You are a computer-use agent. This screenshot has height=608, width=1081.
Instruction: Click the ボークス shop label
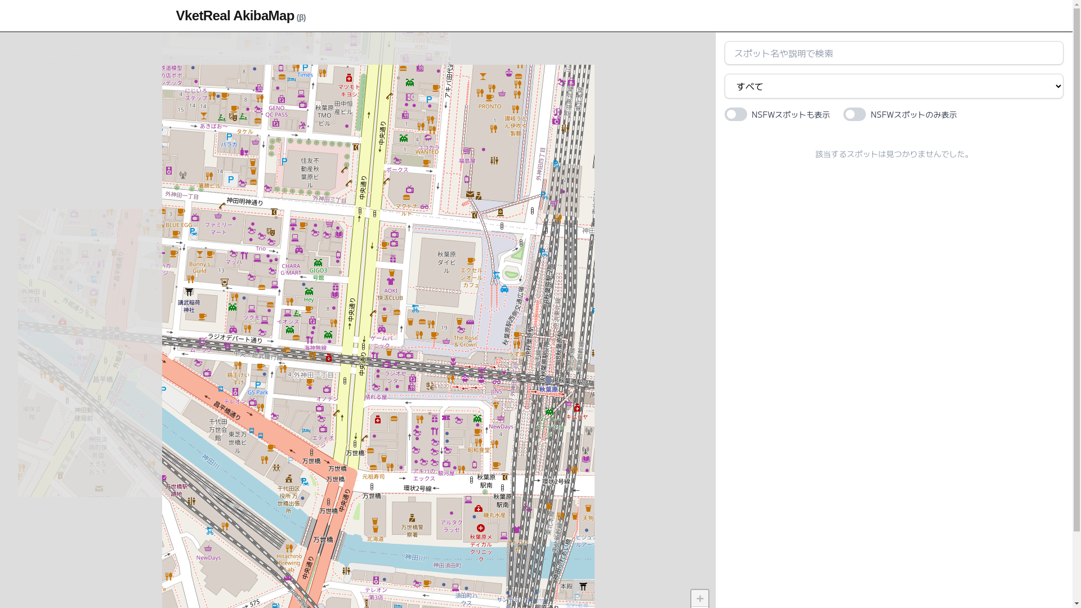point(397,169)
